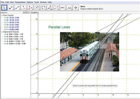
Task: Toggle visibility of line b
Action: pos(5,36)
